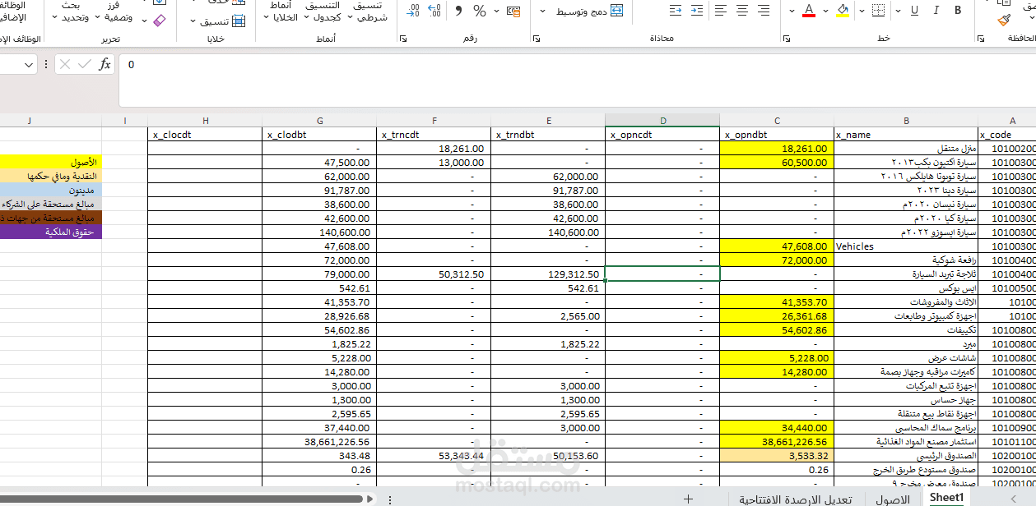Image resolution: width=1036 pixels, height=506 pixels.
Task: Toggle underline formatting
Action: click(x=913, y=11)
